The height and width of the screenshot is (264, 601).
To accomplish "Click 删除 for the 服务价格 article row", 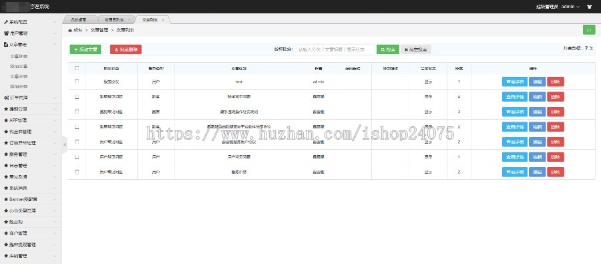I will point(556,172).
